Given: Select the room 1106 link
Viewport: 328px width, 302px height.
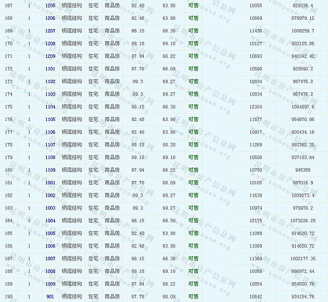Looking at the screenshot, I should pyautogui.click(x=51, y=132).
